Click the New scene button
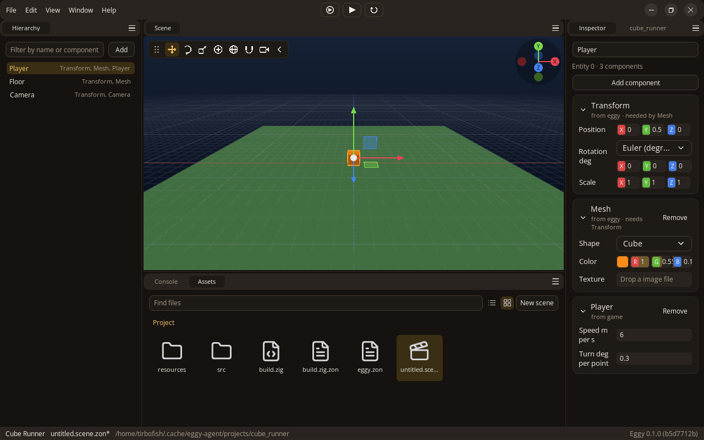This screenshot has width=704, height=440. (x=537, y=302)
